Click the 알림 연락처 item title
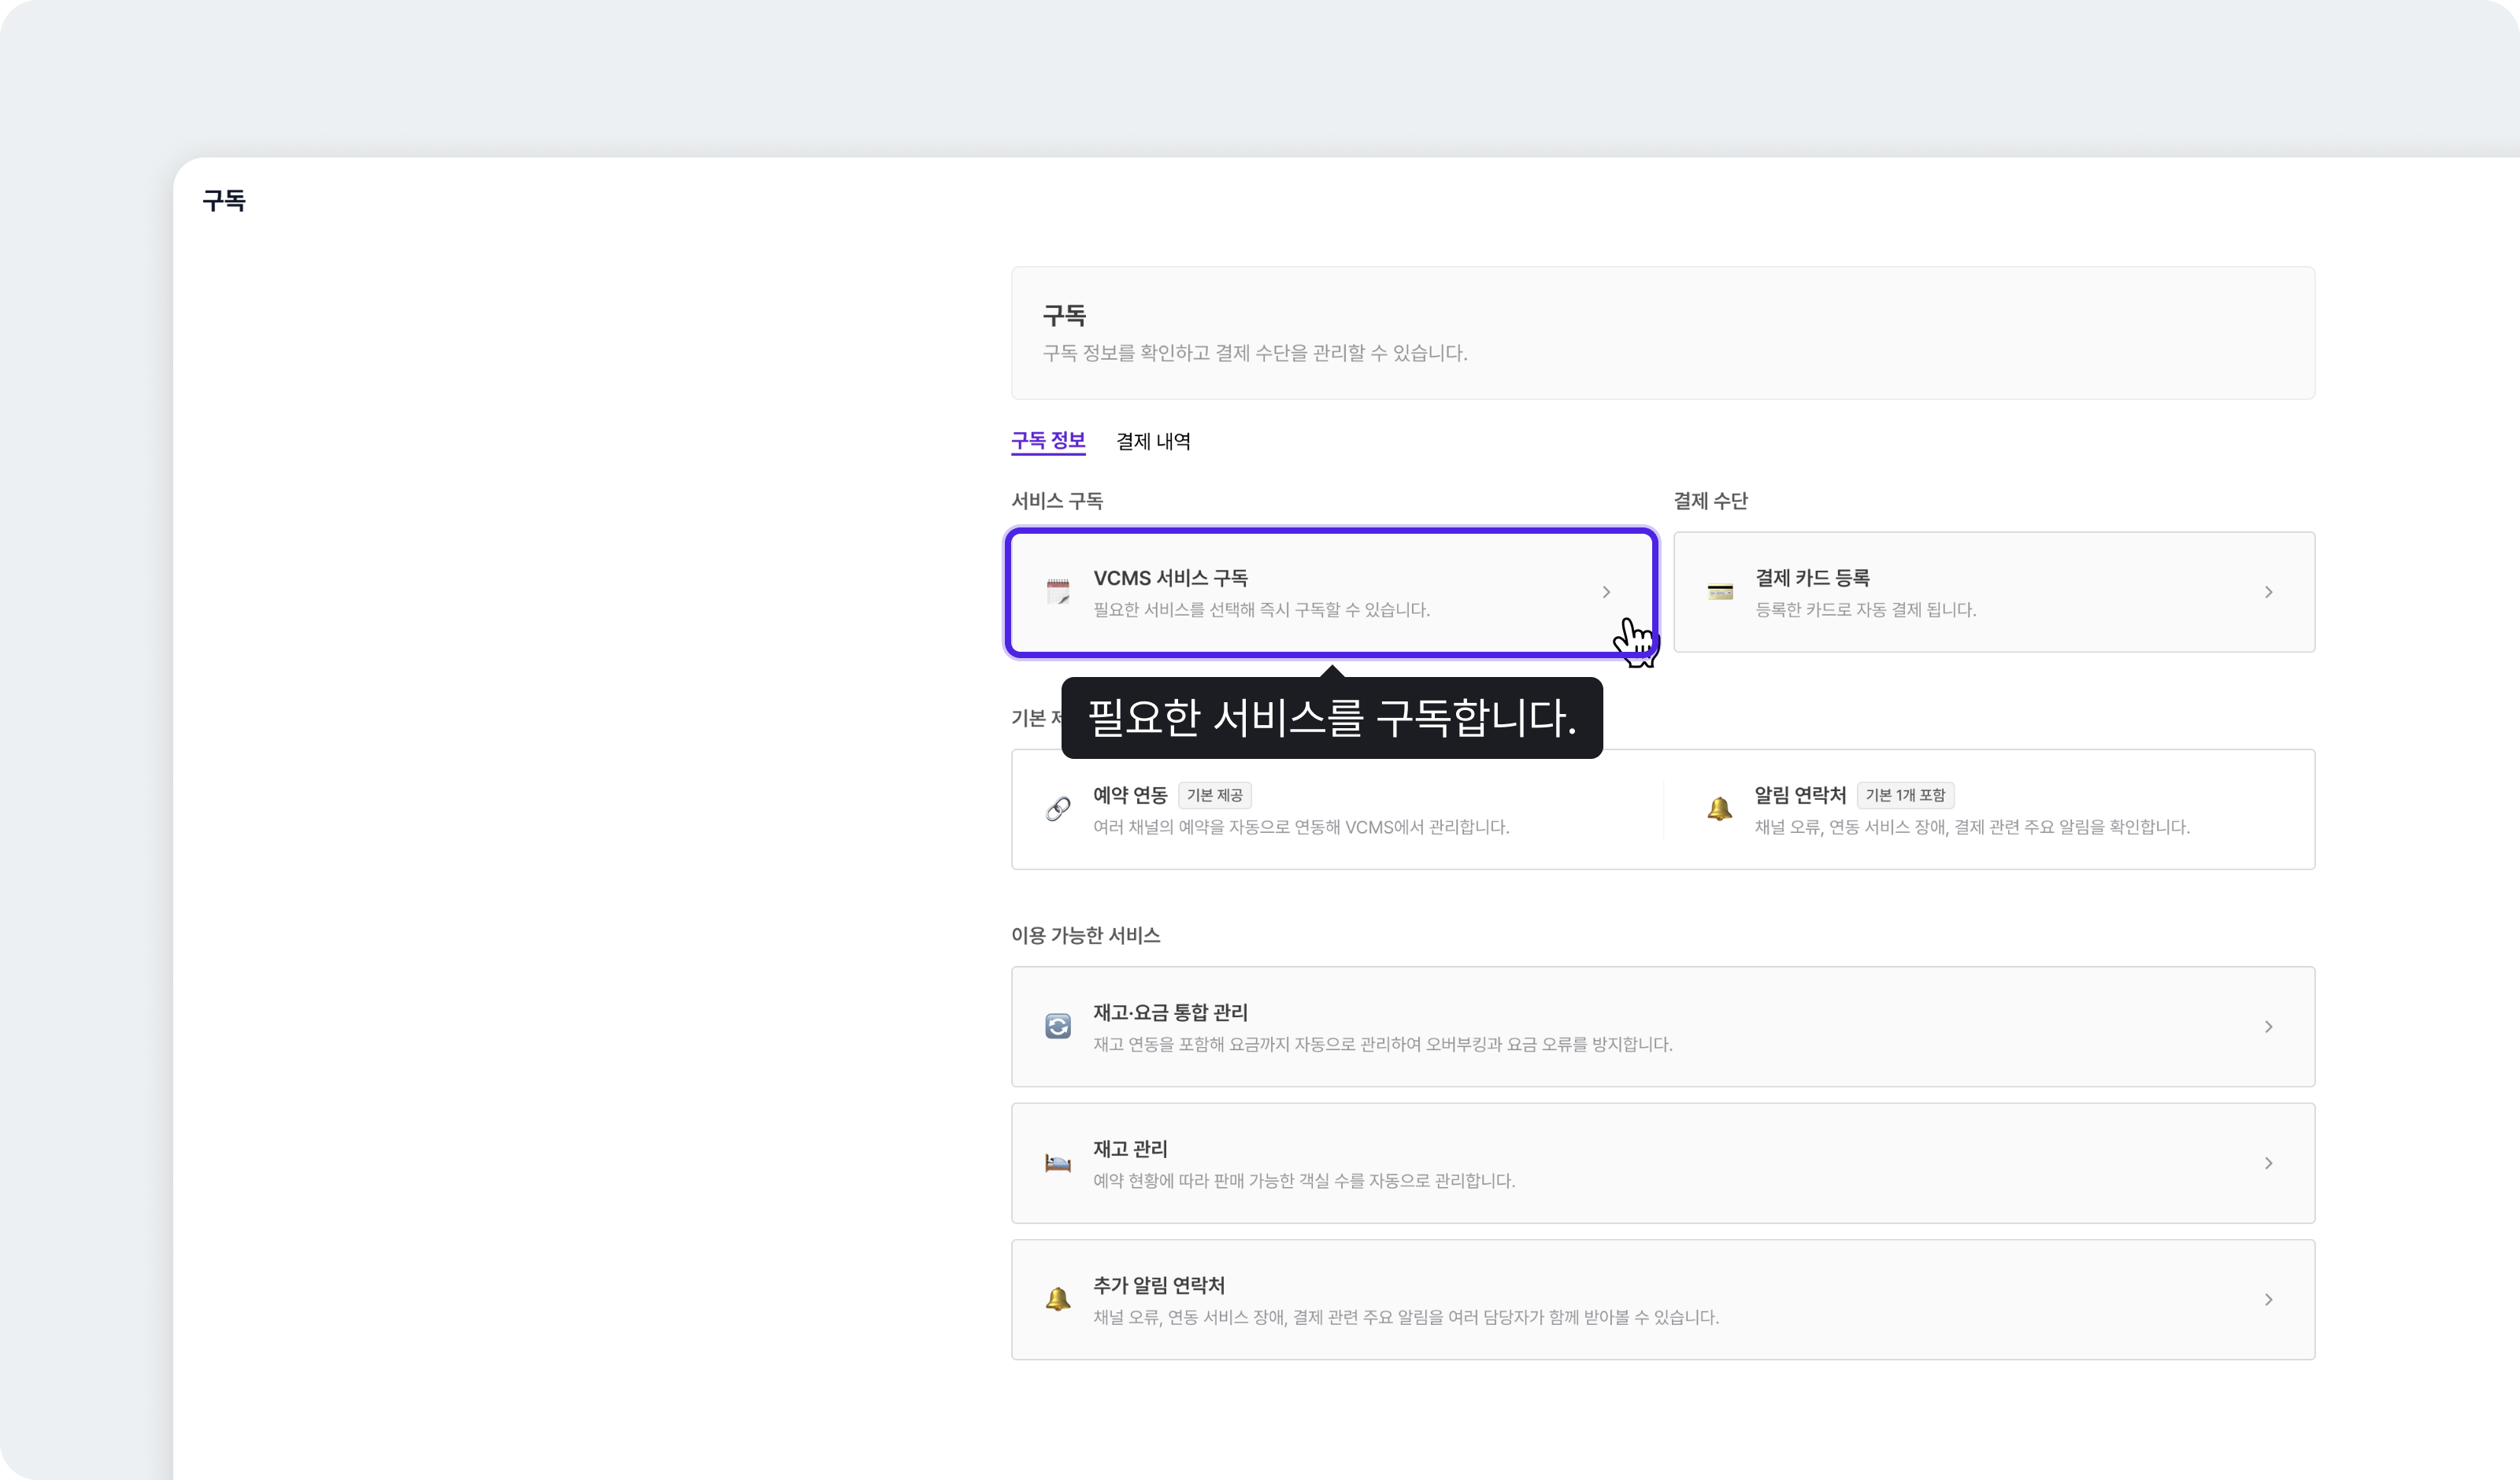 (1800, 795)
